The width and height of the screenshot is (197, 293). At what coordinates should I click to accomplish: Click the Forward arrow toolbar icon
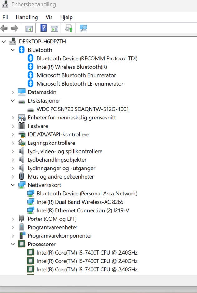click(15, 28)
